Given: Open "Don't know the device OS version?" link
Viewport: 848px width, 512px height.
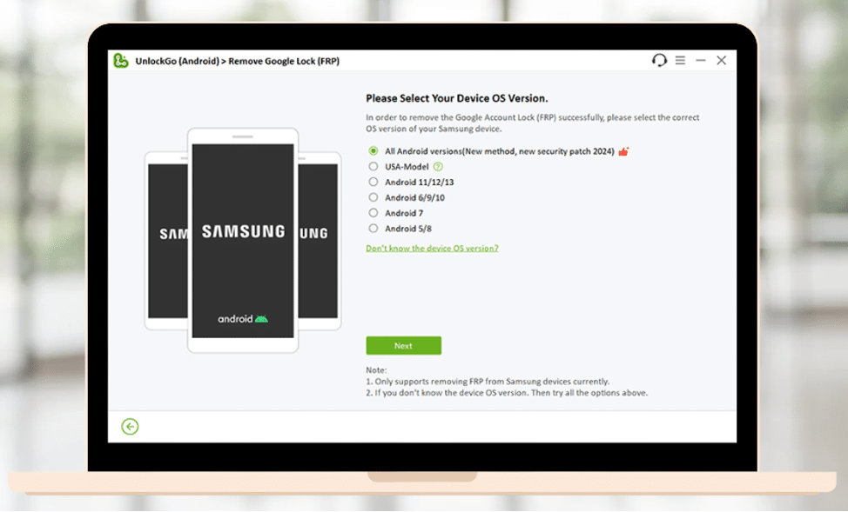Looking at the screenshot, I should (x=432, y=249).
